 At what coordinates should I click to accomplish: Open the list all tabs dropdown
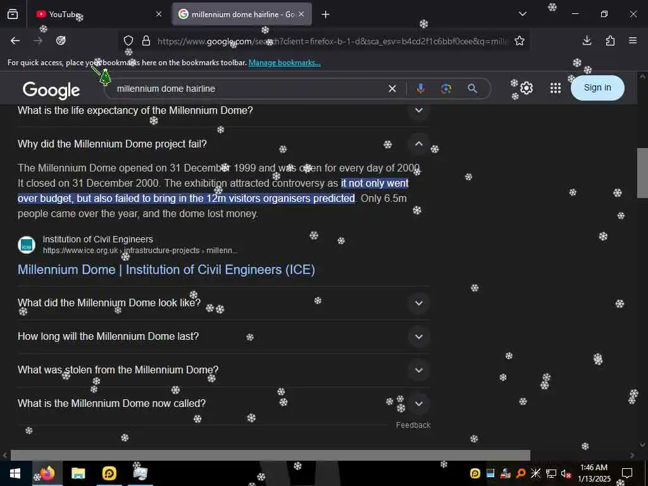(x=523, y=14)
